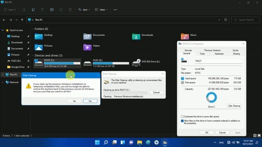The image size is (262, 147).
Task: Open File Explorer from the taskbar
Action: point(140,143)
